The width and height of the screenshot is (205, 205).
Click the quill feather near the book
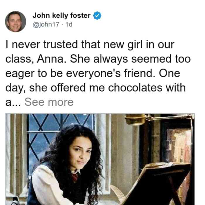coord(118,194)
